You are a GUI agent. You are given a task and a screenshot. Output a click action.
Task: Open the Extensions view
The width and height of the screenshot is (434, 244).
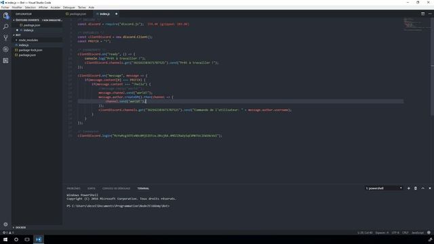(x=5, y=60)
